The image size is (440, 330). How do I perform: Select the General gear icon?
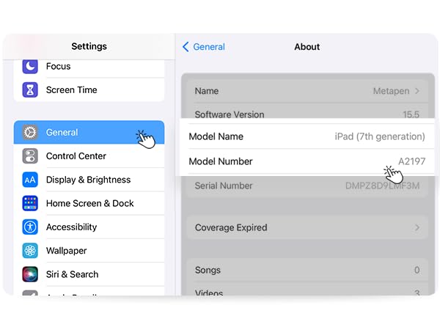(30, 133)
